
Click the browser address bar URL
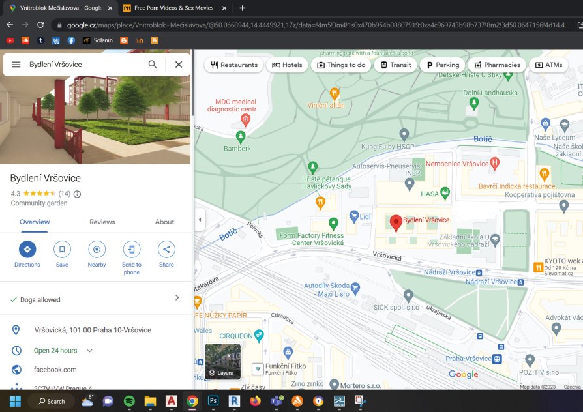(318, 25)
